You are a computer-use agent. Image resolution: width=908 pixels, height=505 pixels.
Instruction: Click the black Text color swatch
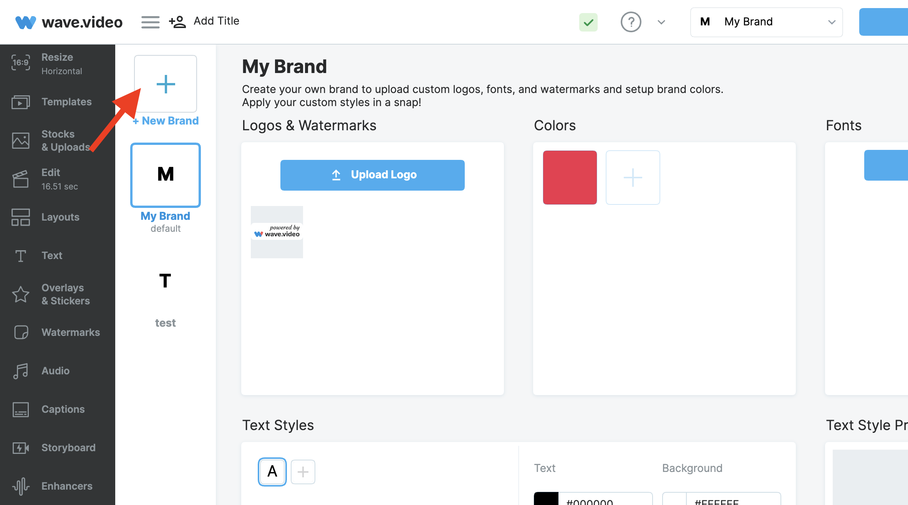546,499
